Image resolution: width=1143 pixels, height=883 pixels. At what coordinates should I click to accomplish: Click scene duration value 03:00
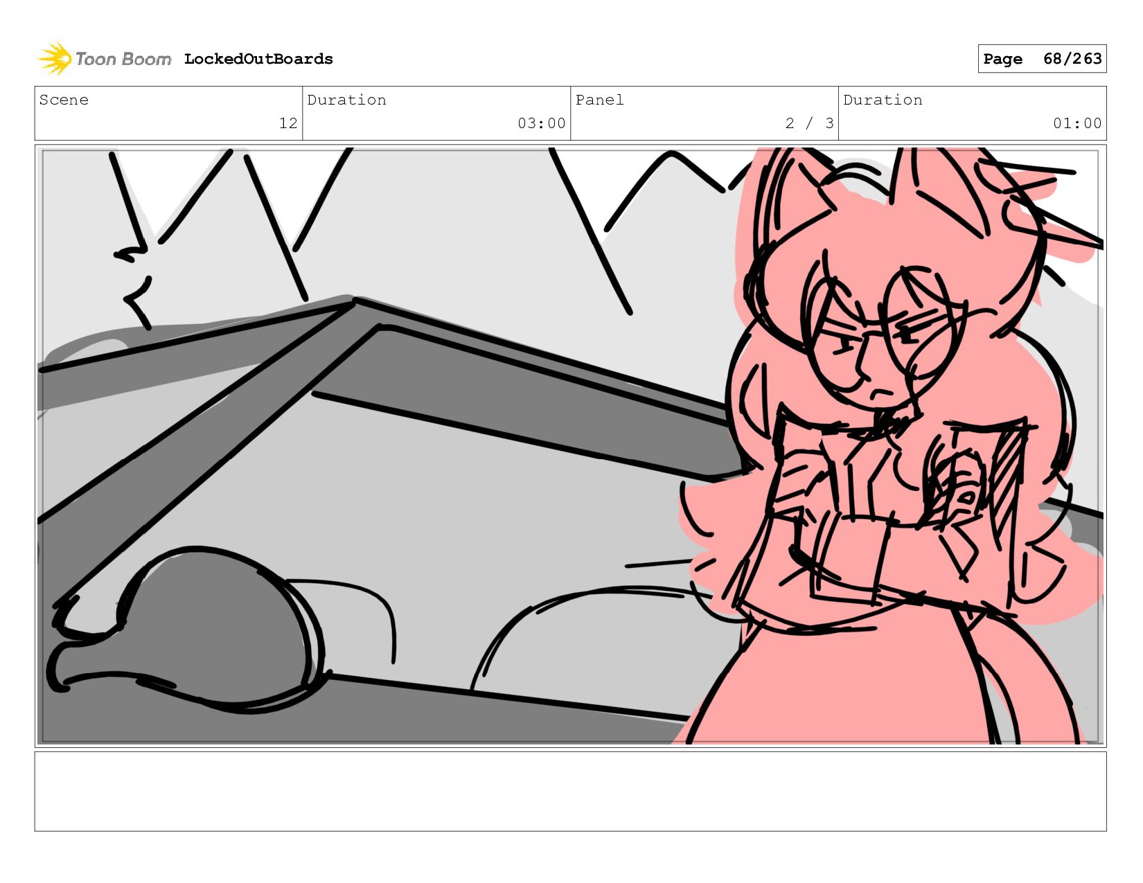click(542, 123)
